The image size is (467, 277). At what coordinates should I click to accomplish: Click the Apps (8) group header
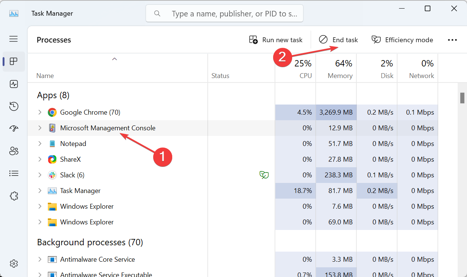coord(53,96)
